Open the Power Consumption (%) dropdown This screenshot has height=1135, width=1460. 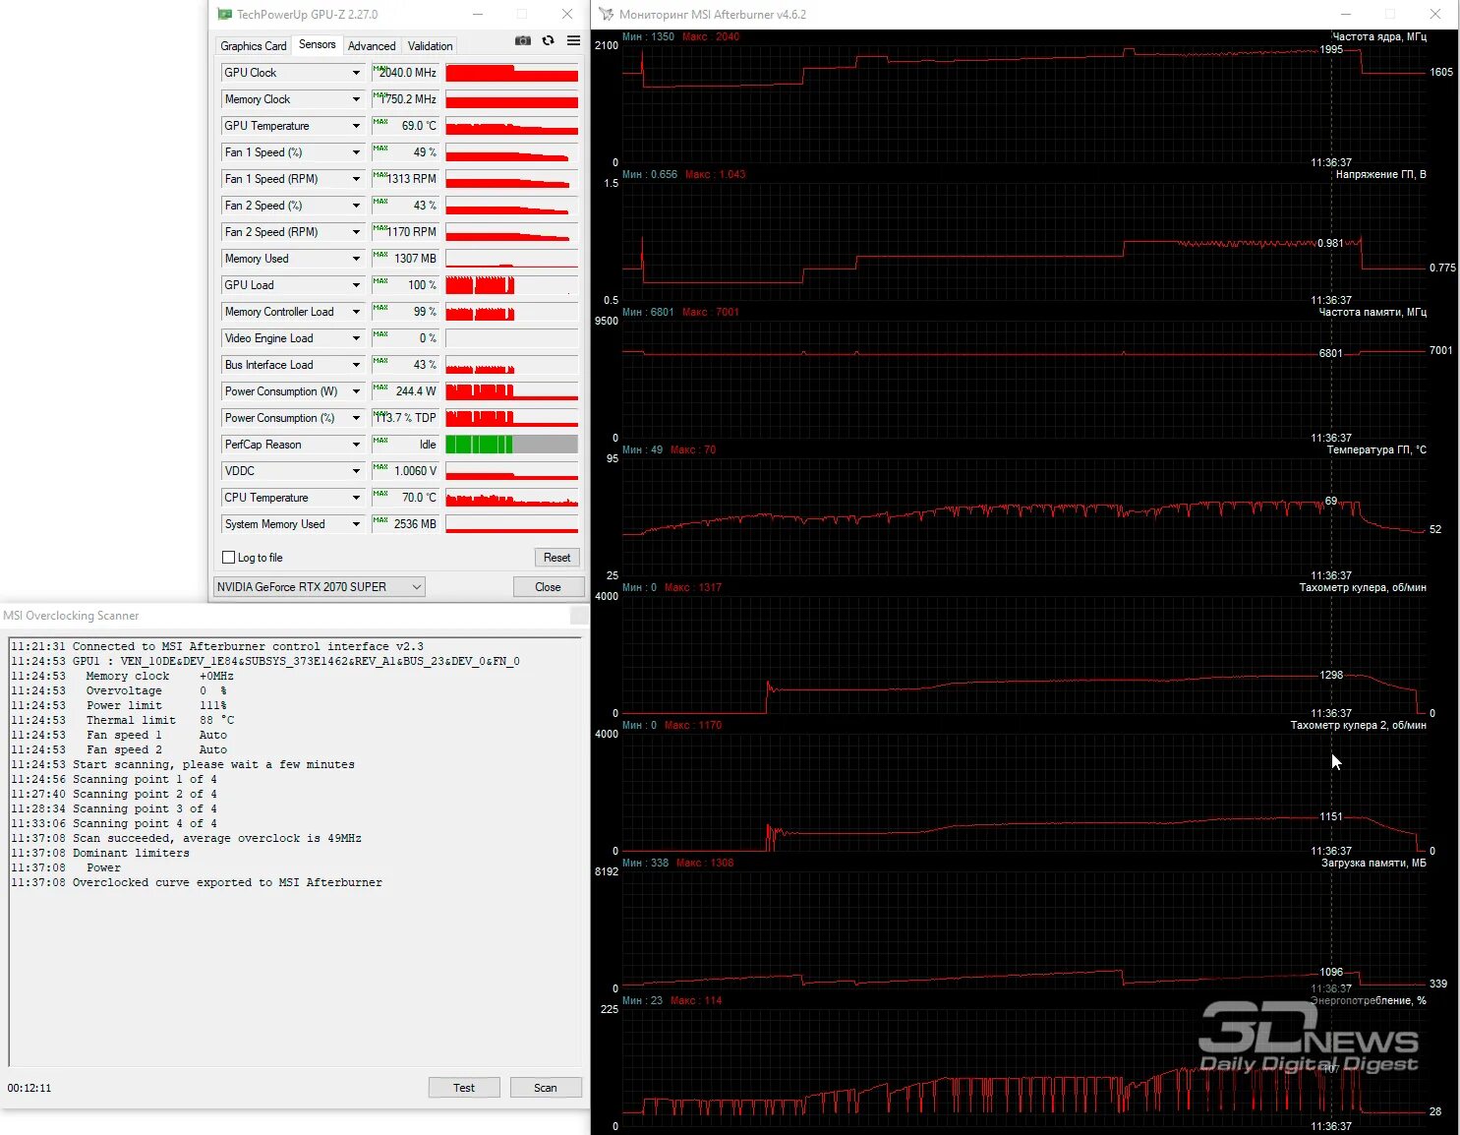(356, 418)
